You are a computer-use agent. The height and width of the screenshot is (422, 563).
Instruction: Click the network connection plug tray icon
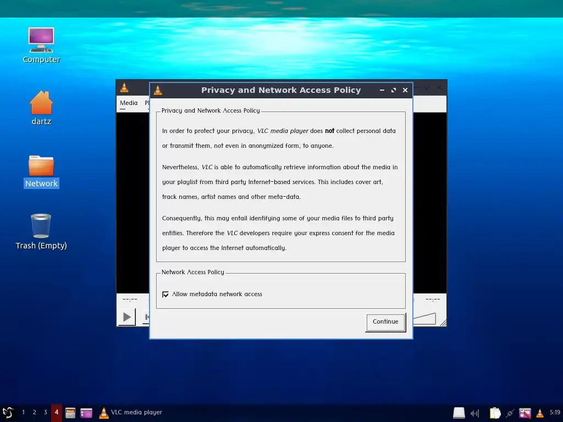tap(510, 413)
